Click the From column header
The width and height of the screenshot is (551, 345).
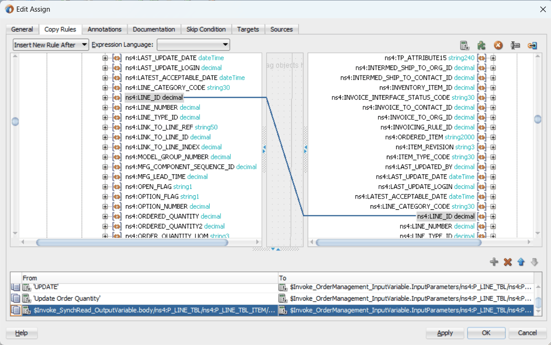(x=149, y=278)
